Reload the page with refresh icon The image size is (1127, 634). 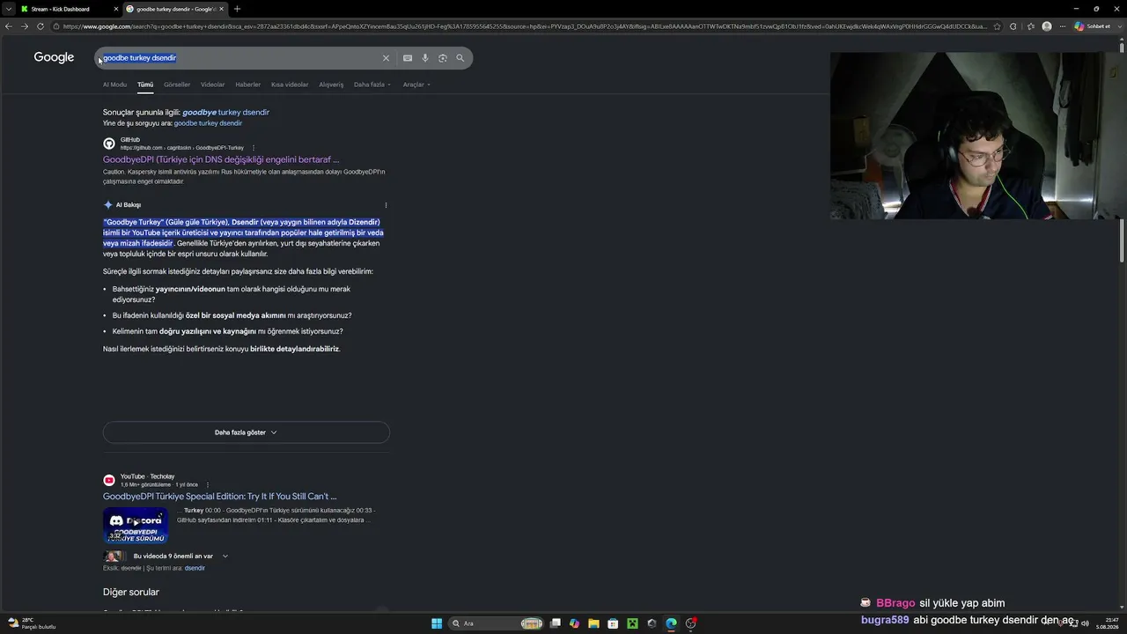(41, 26)
